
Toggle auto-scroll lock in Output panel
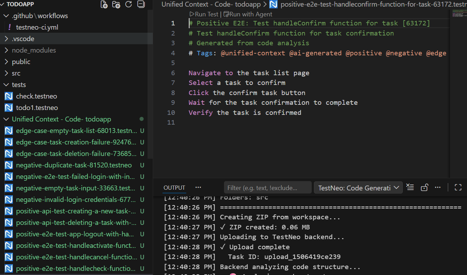pyautogui.click(x=424, y=187)
